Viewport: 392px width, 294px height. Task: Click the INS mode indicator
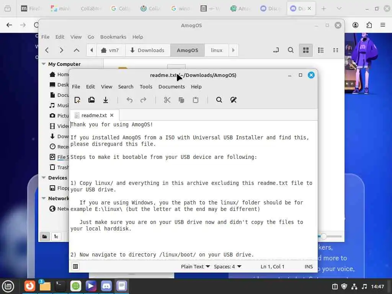point(309,266)
